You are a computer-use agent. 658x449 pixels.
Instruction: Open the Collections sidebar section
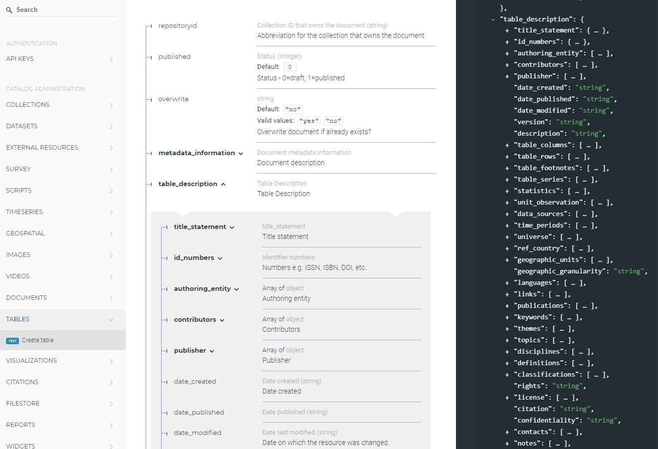pos(28,105)
